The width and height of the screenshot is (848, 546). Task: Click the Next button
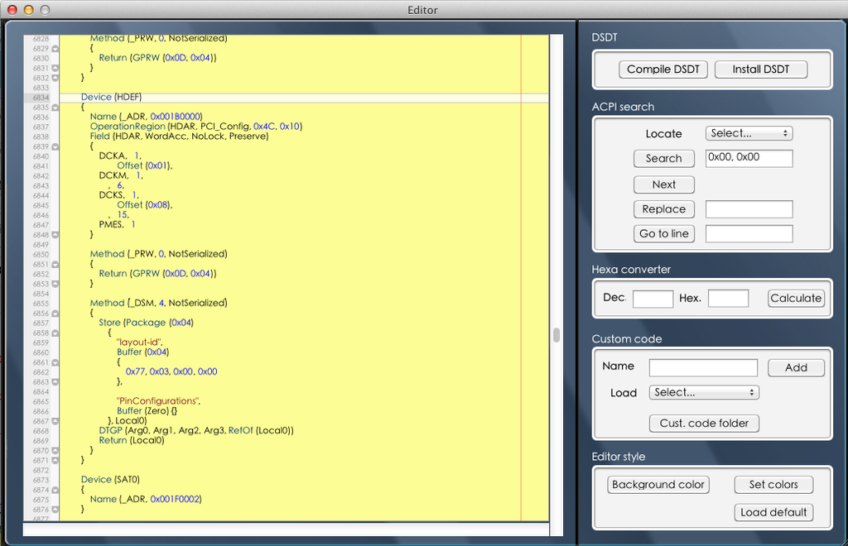[x=663, y=184]
